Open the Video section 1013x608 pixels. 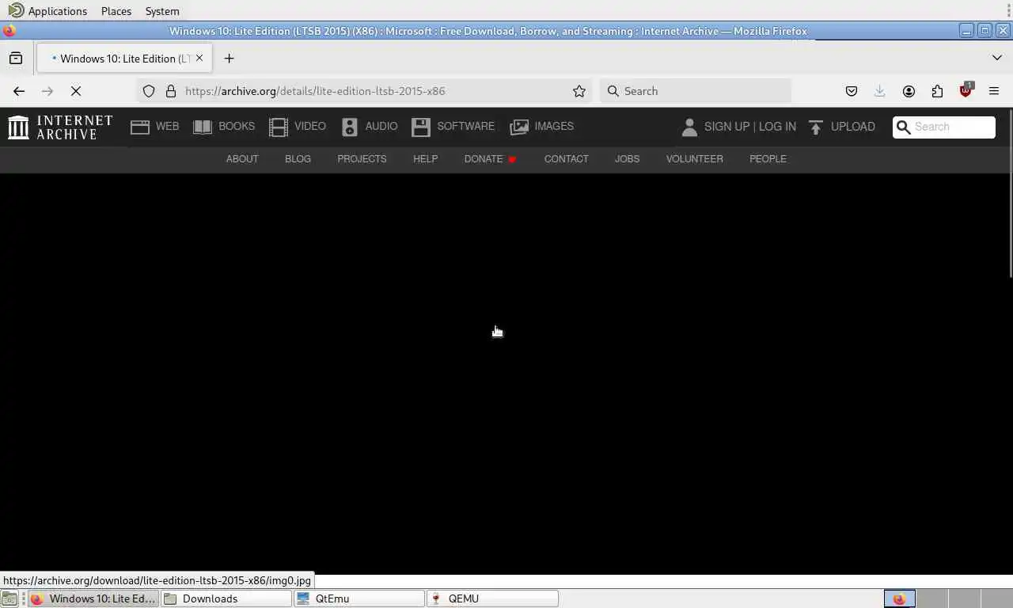coord(298,127)
